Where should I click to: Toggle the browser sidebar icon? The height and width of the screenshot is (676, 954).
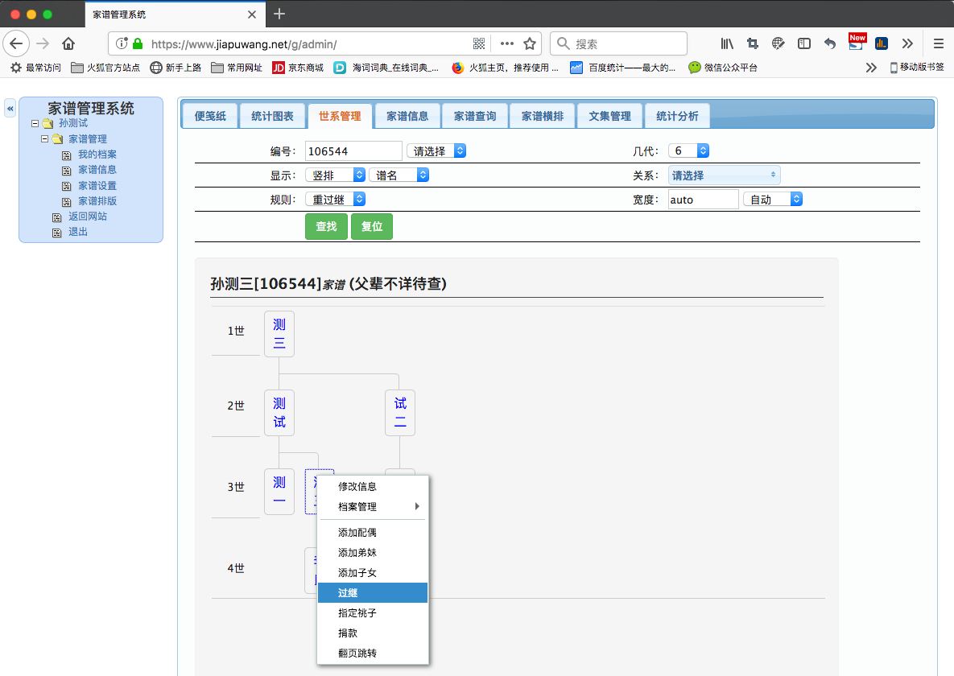click(803, 43)
